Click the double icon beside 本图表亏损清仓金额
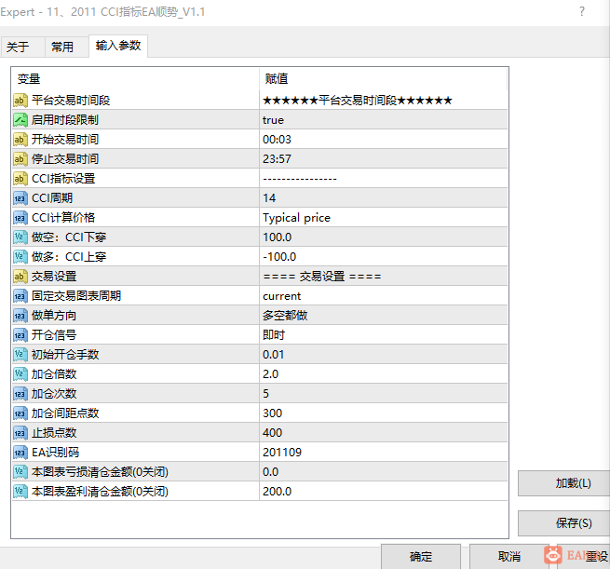Viewport: 610px width, 569px height. (x=20, y=472)
